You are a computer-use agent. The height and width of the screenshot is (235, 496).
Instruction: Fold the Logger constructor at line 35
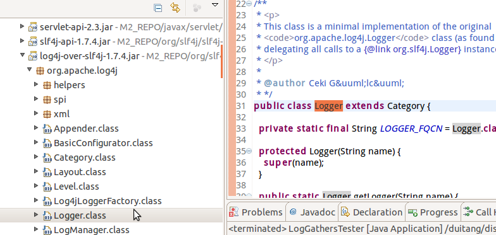pos(249,151)
